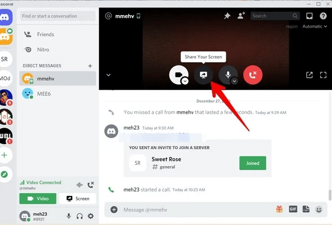Viewport: 332px width, 225px height.
Task: Enter full screen call view
Action: (323, 75)
